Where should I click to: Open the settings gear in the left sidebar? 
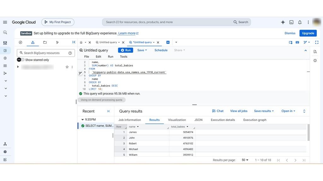click(x=5, y=152)
